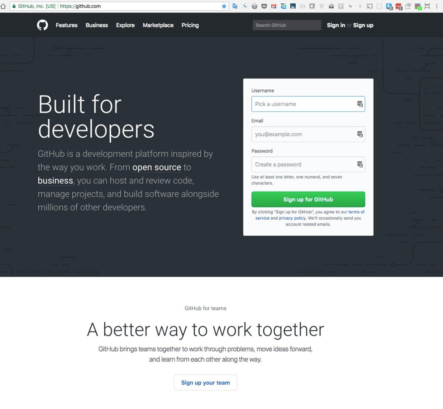This screenshot has height=409, width=443.
Task: Open the Chrome three-dot menu
Action: pyautogui.click(x=437, y=6)
